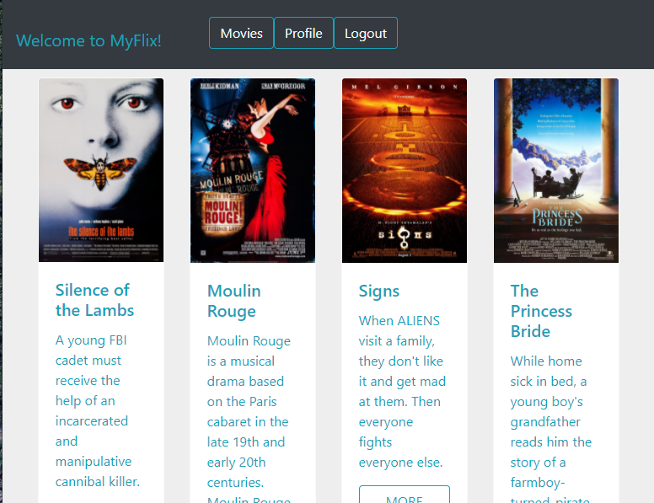Click the Logout button
Screen dimensions: 654x503
pos(366,33)
